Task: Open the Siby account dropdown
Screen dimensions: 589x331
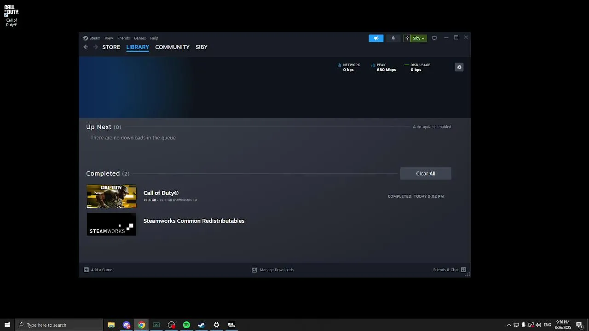Action: (x=419, y=38)
